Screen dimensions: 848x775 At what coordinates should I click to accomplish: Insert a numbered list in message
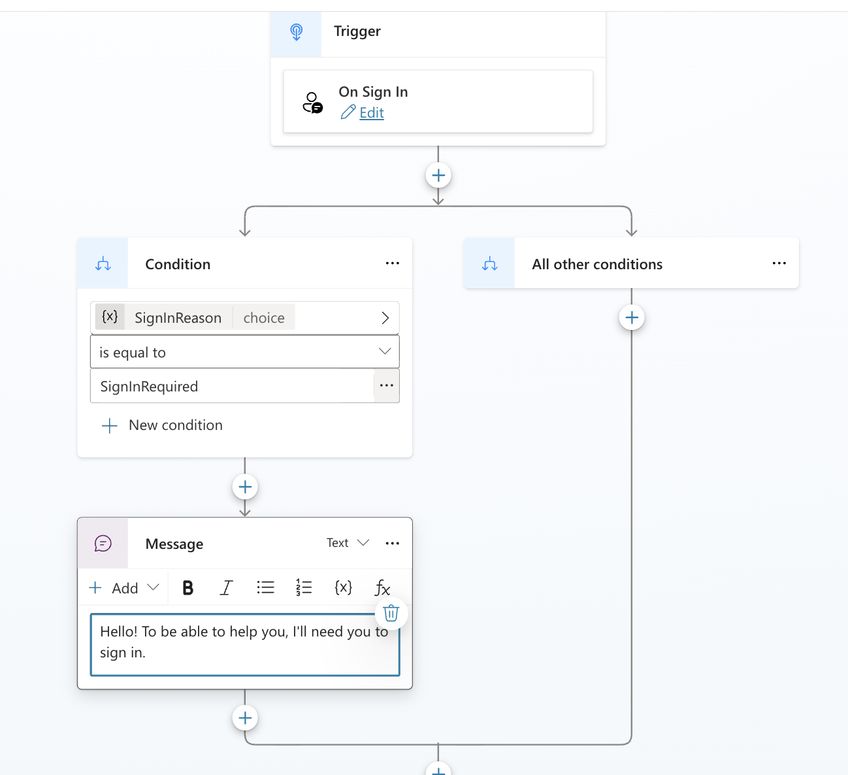(x=304, y=587)
